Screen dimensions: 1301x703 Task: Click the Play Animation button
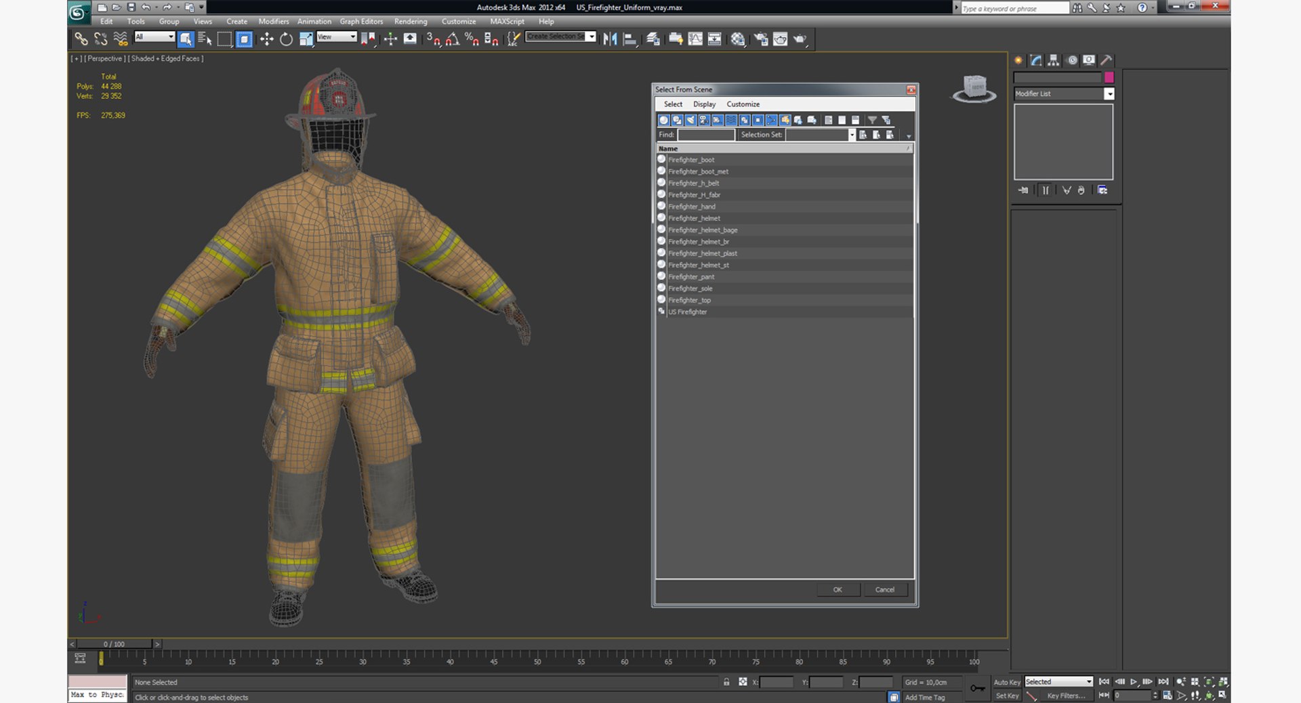pyautogui.click(x=1134, y=682)
